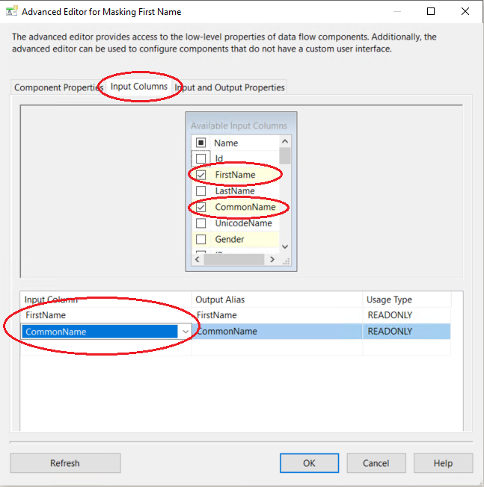Screen dimensions: 484x487
Task: Switch to Component Properties tab
Action: tap(58, 87)
